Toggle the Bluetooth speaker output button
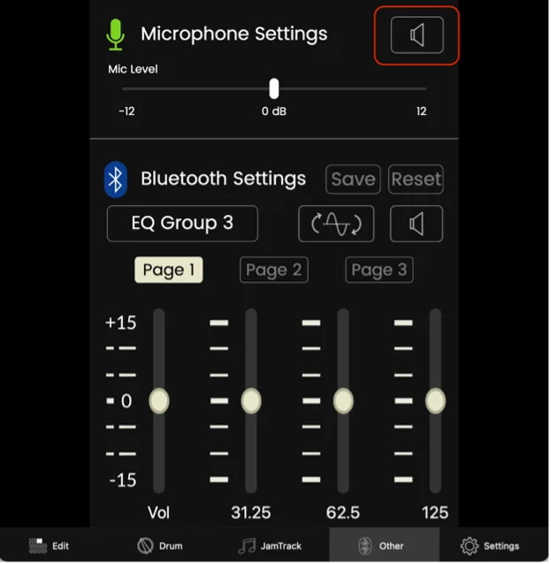Screen dimensions: 551x564 [417, 225]
